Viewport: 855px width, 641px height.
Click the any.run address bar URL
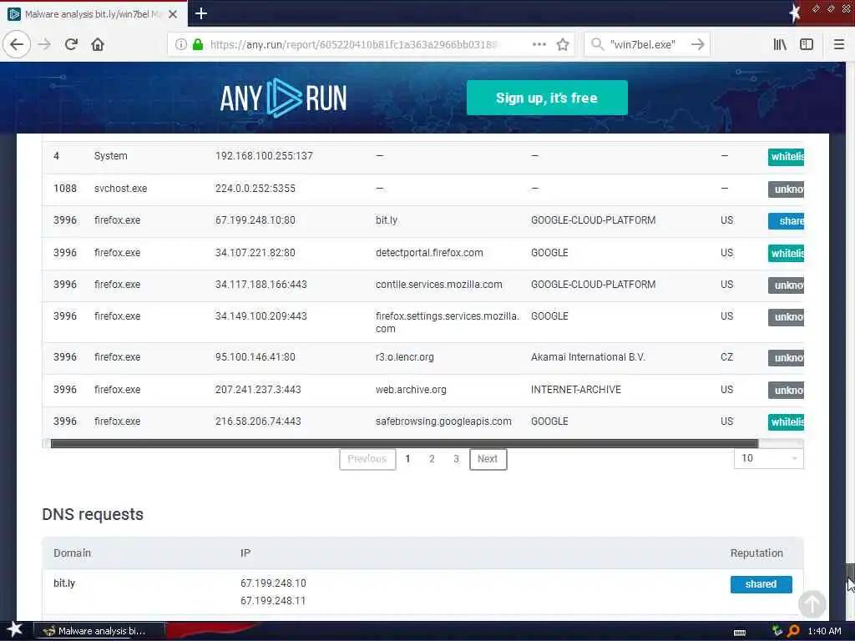pos(353,45)
